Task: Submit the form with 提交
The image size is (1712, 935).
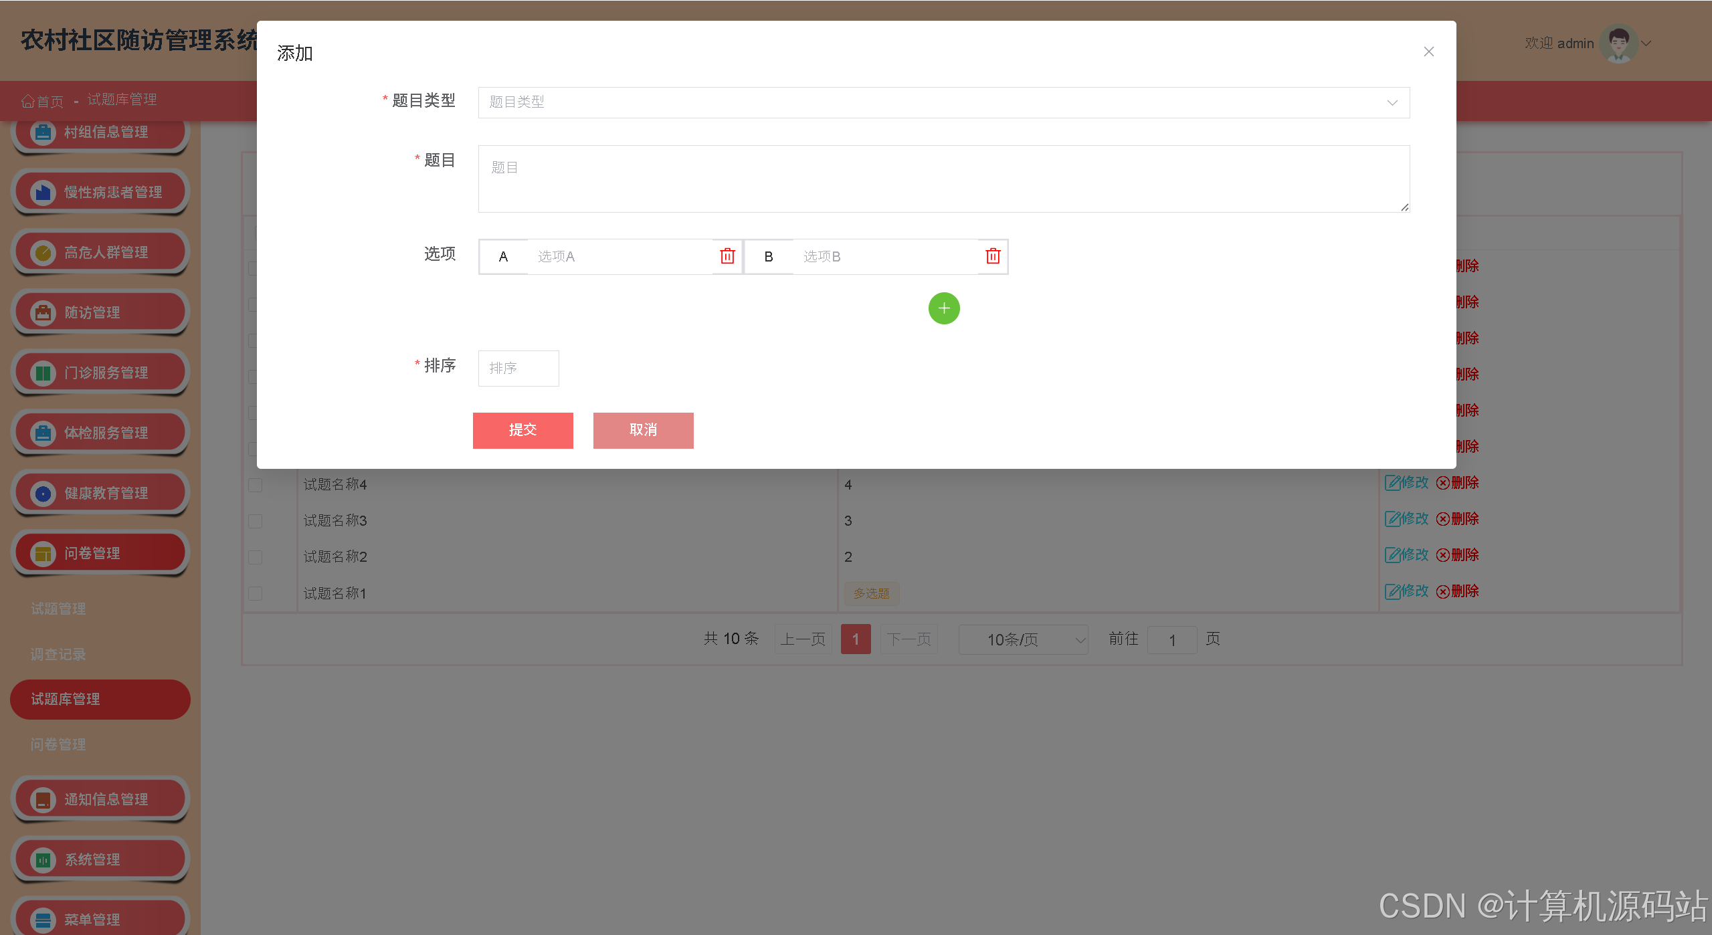Action: point(523,430)
